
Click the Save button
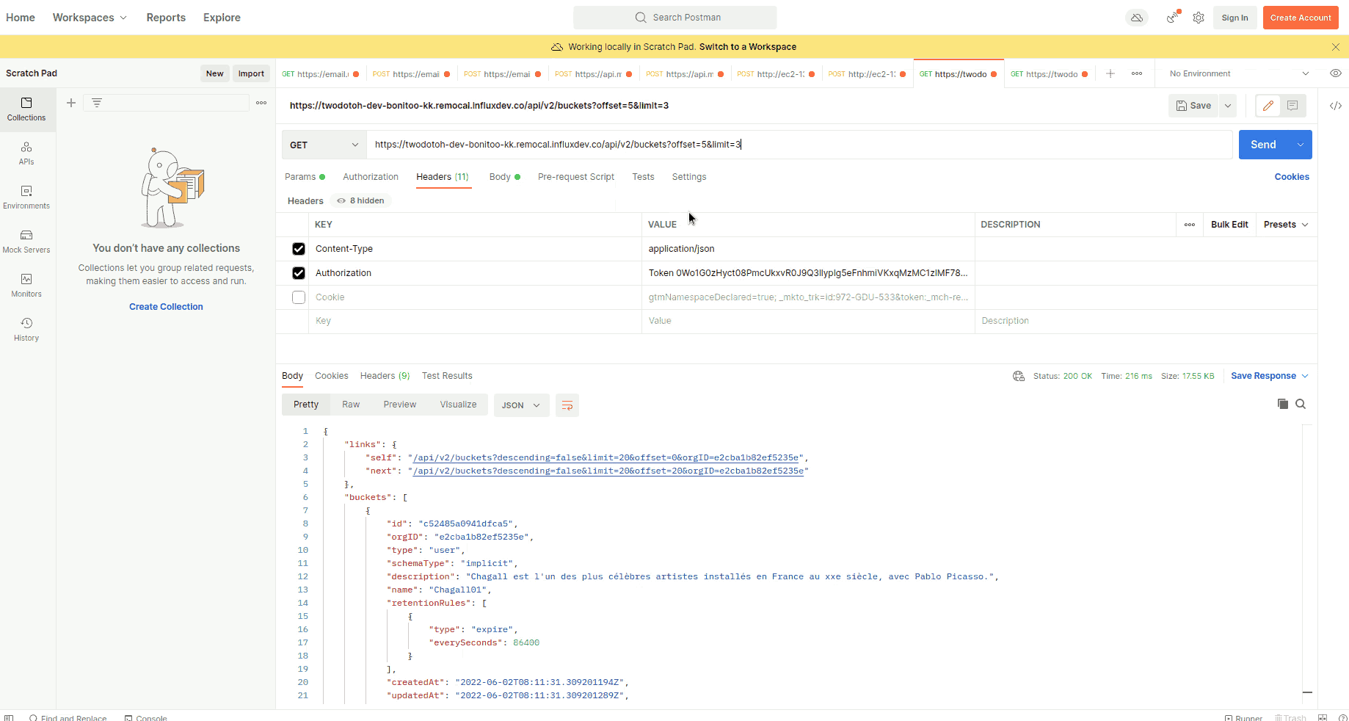click(1193, 106)
